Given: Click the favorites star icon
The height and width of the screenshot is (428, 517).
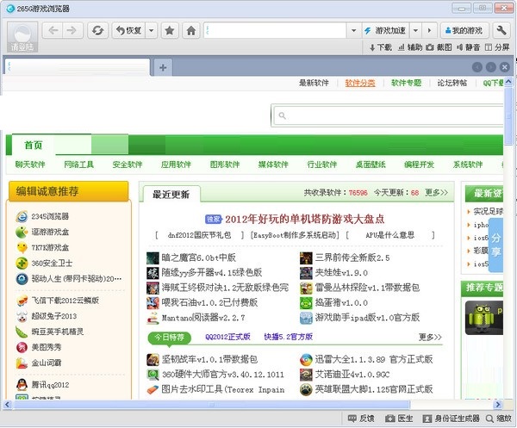Looking at the screenshot, I should (171, 30).
